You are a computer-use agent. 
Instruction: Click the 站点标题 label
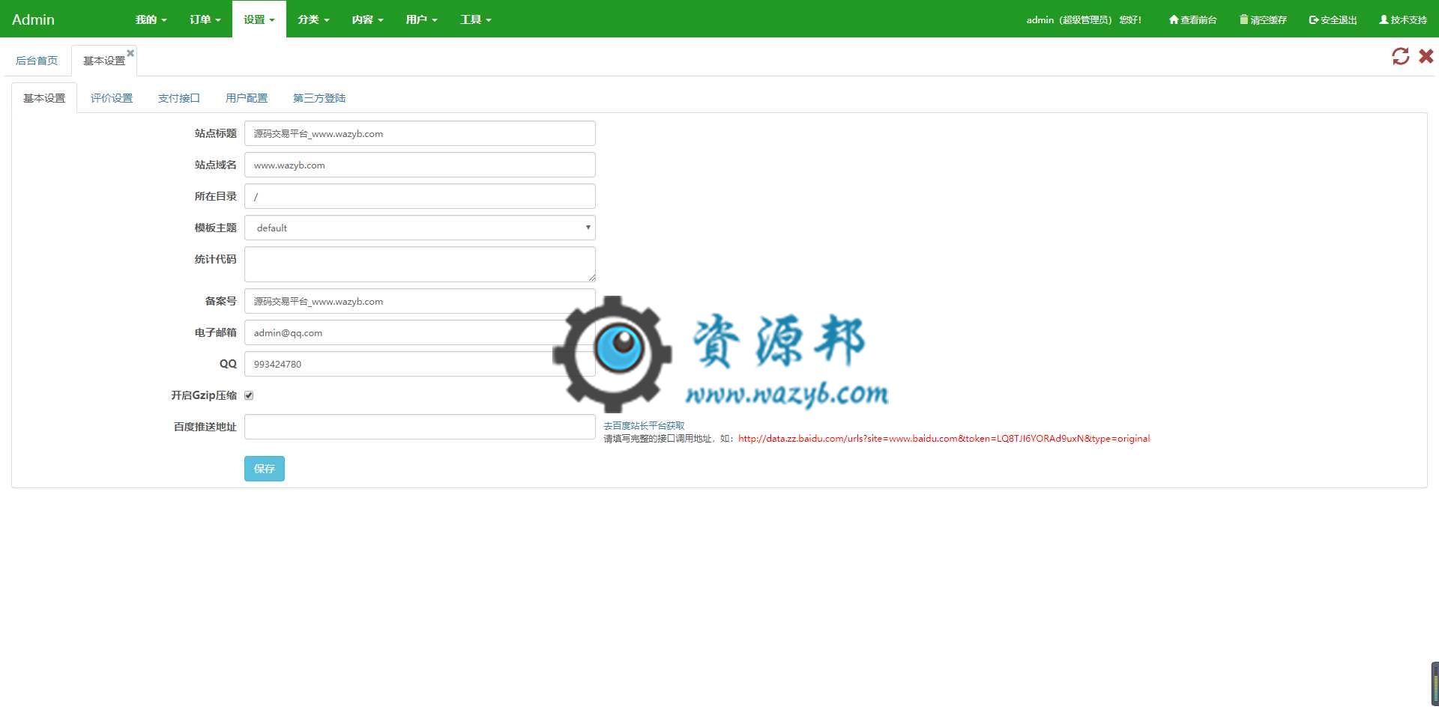215,133
